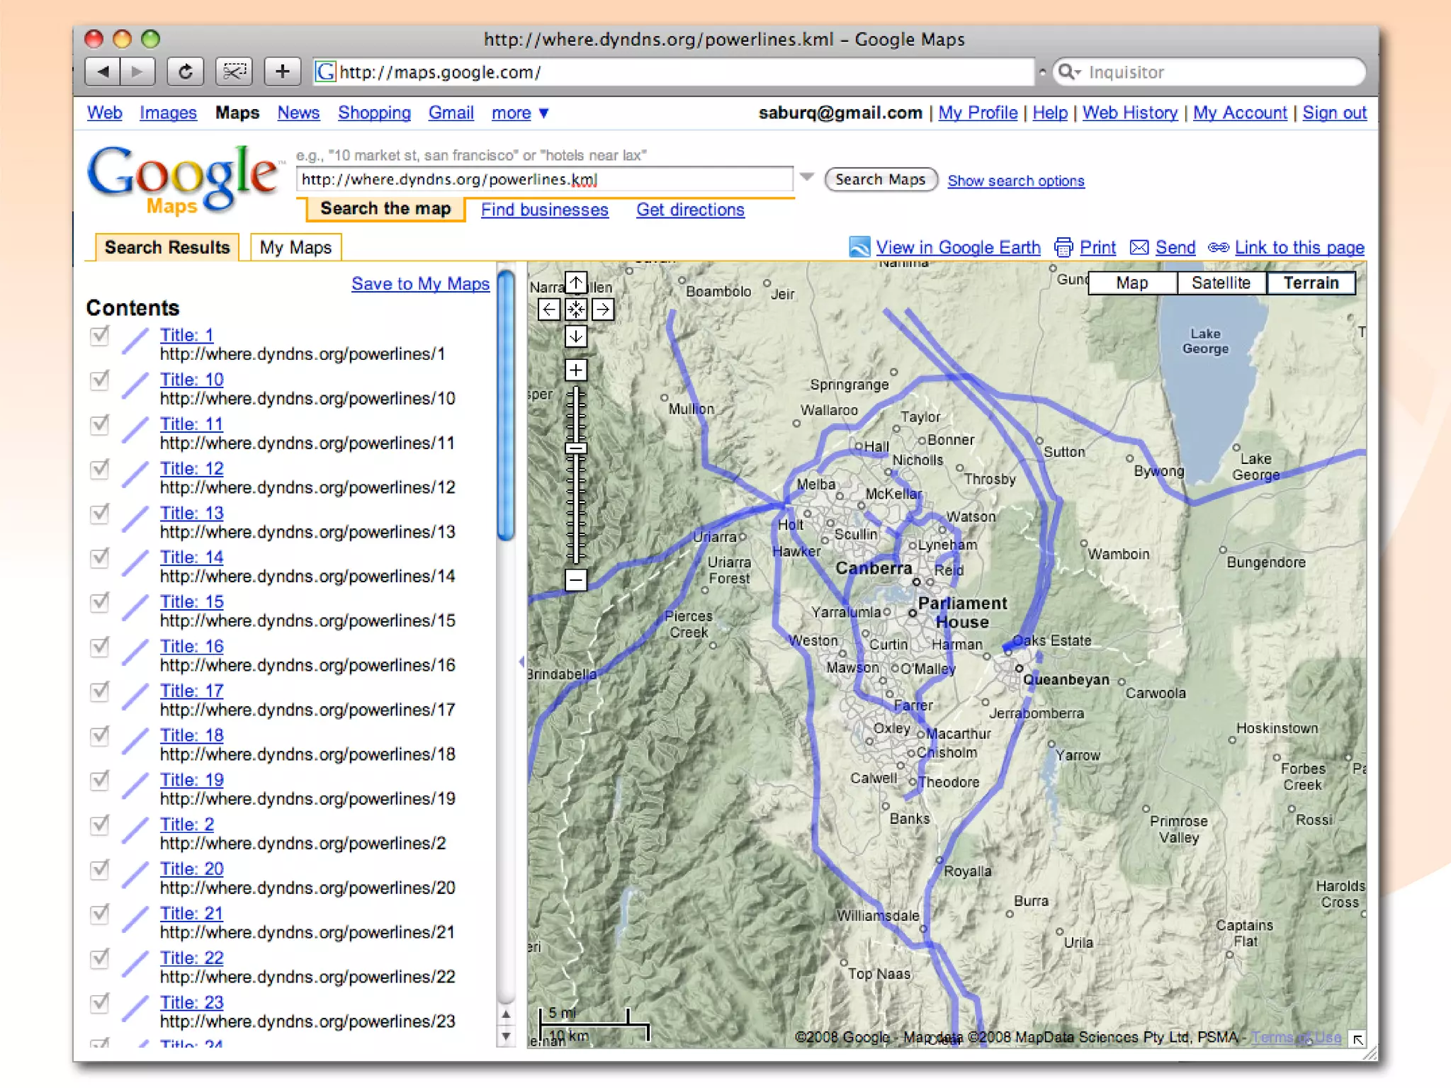This screenshot has width=1451, height=1088.
Task: Click the add bookmark plus icon
Action: (282, 72)
